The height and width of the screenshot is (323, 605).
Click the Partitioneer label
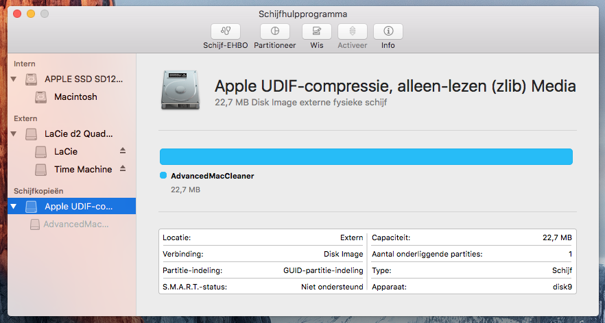click(x=274, y=45)
